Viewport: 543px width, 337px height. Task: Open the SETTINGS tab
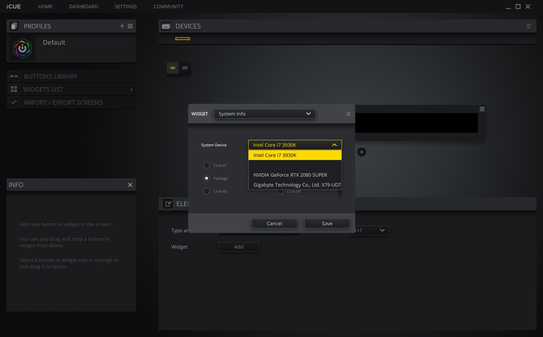pos(126,6)
